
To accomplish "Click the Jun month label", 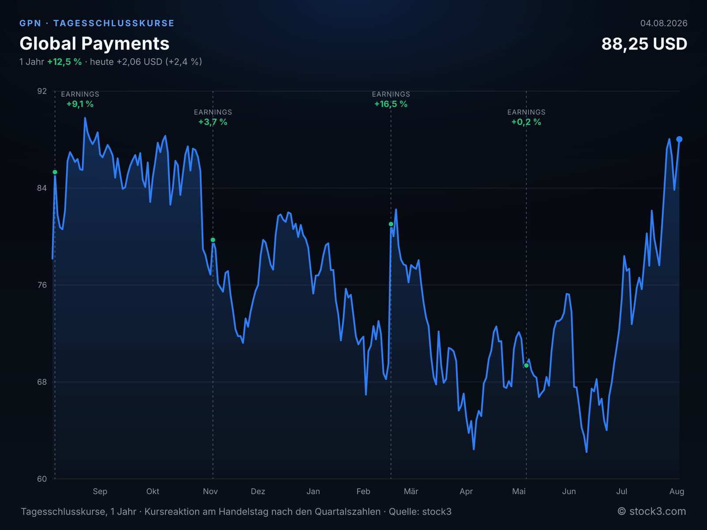I will (569, 491).
